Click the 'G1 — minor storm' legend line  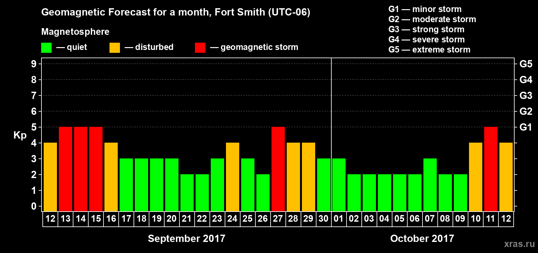pyautogui.click(x=425, y=9)
